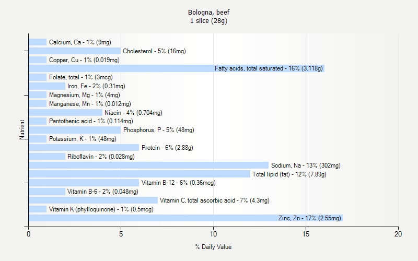This screenshot has width=418, height=261.
Task: Select the 1 slice (28g) subtitle
Action: coord(208,21)
